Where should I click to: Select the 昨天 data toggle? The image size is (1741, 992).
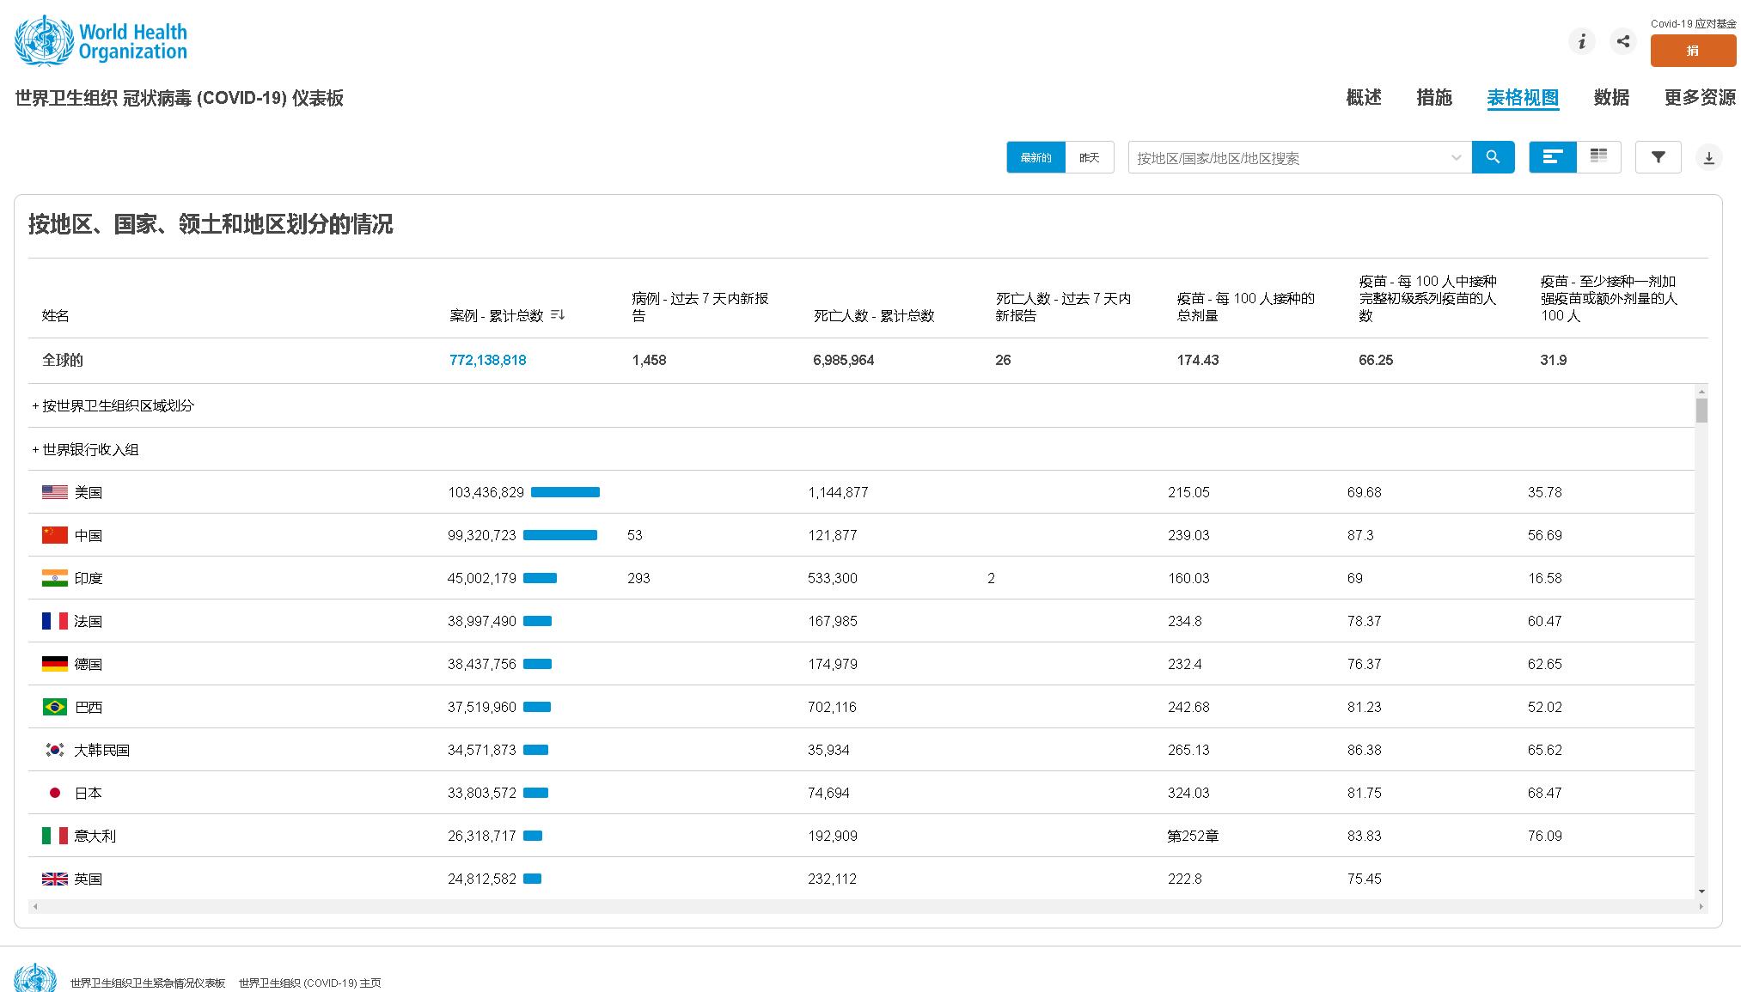(1089, 157)
